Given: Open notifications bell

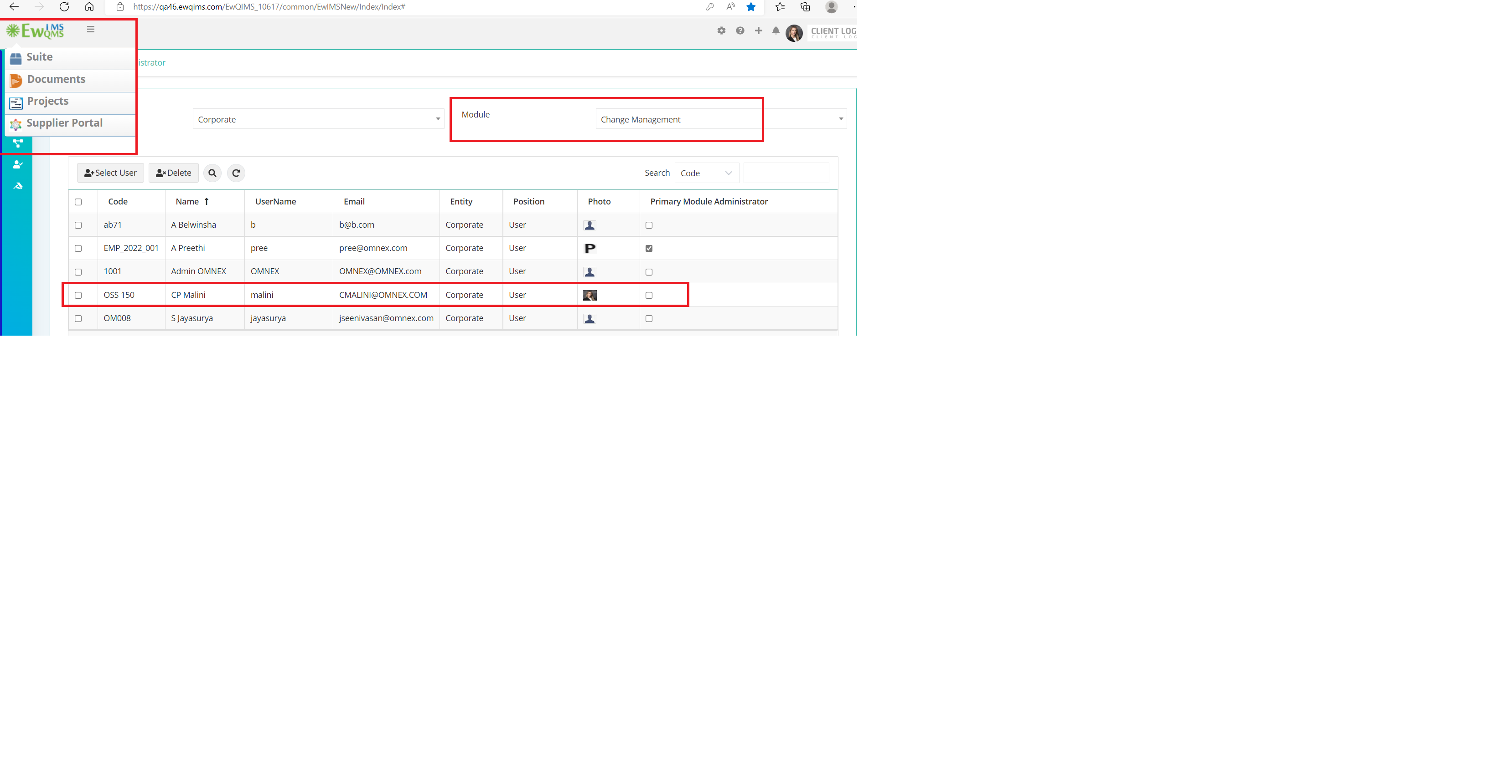Looking at the screenshot, I should 776,31.
